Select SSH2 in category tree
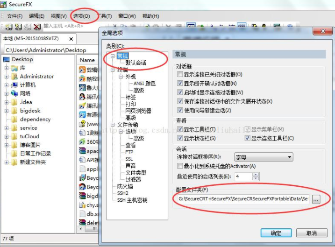335x247 pixels. [x=122, y=193]
